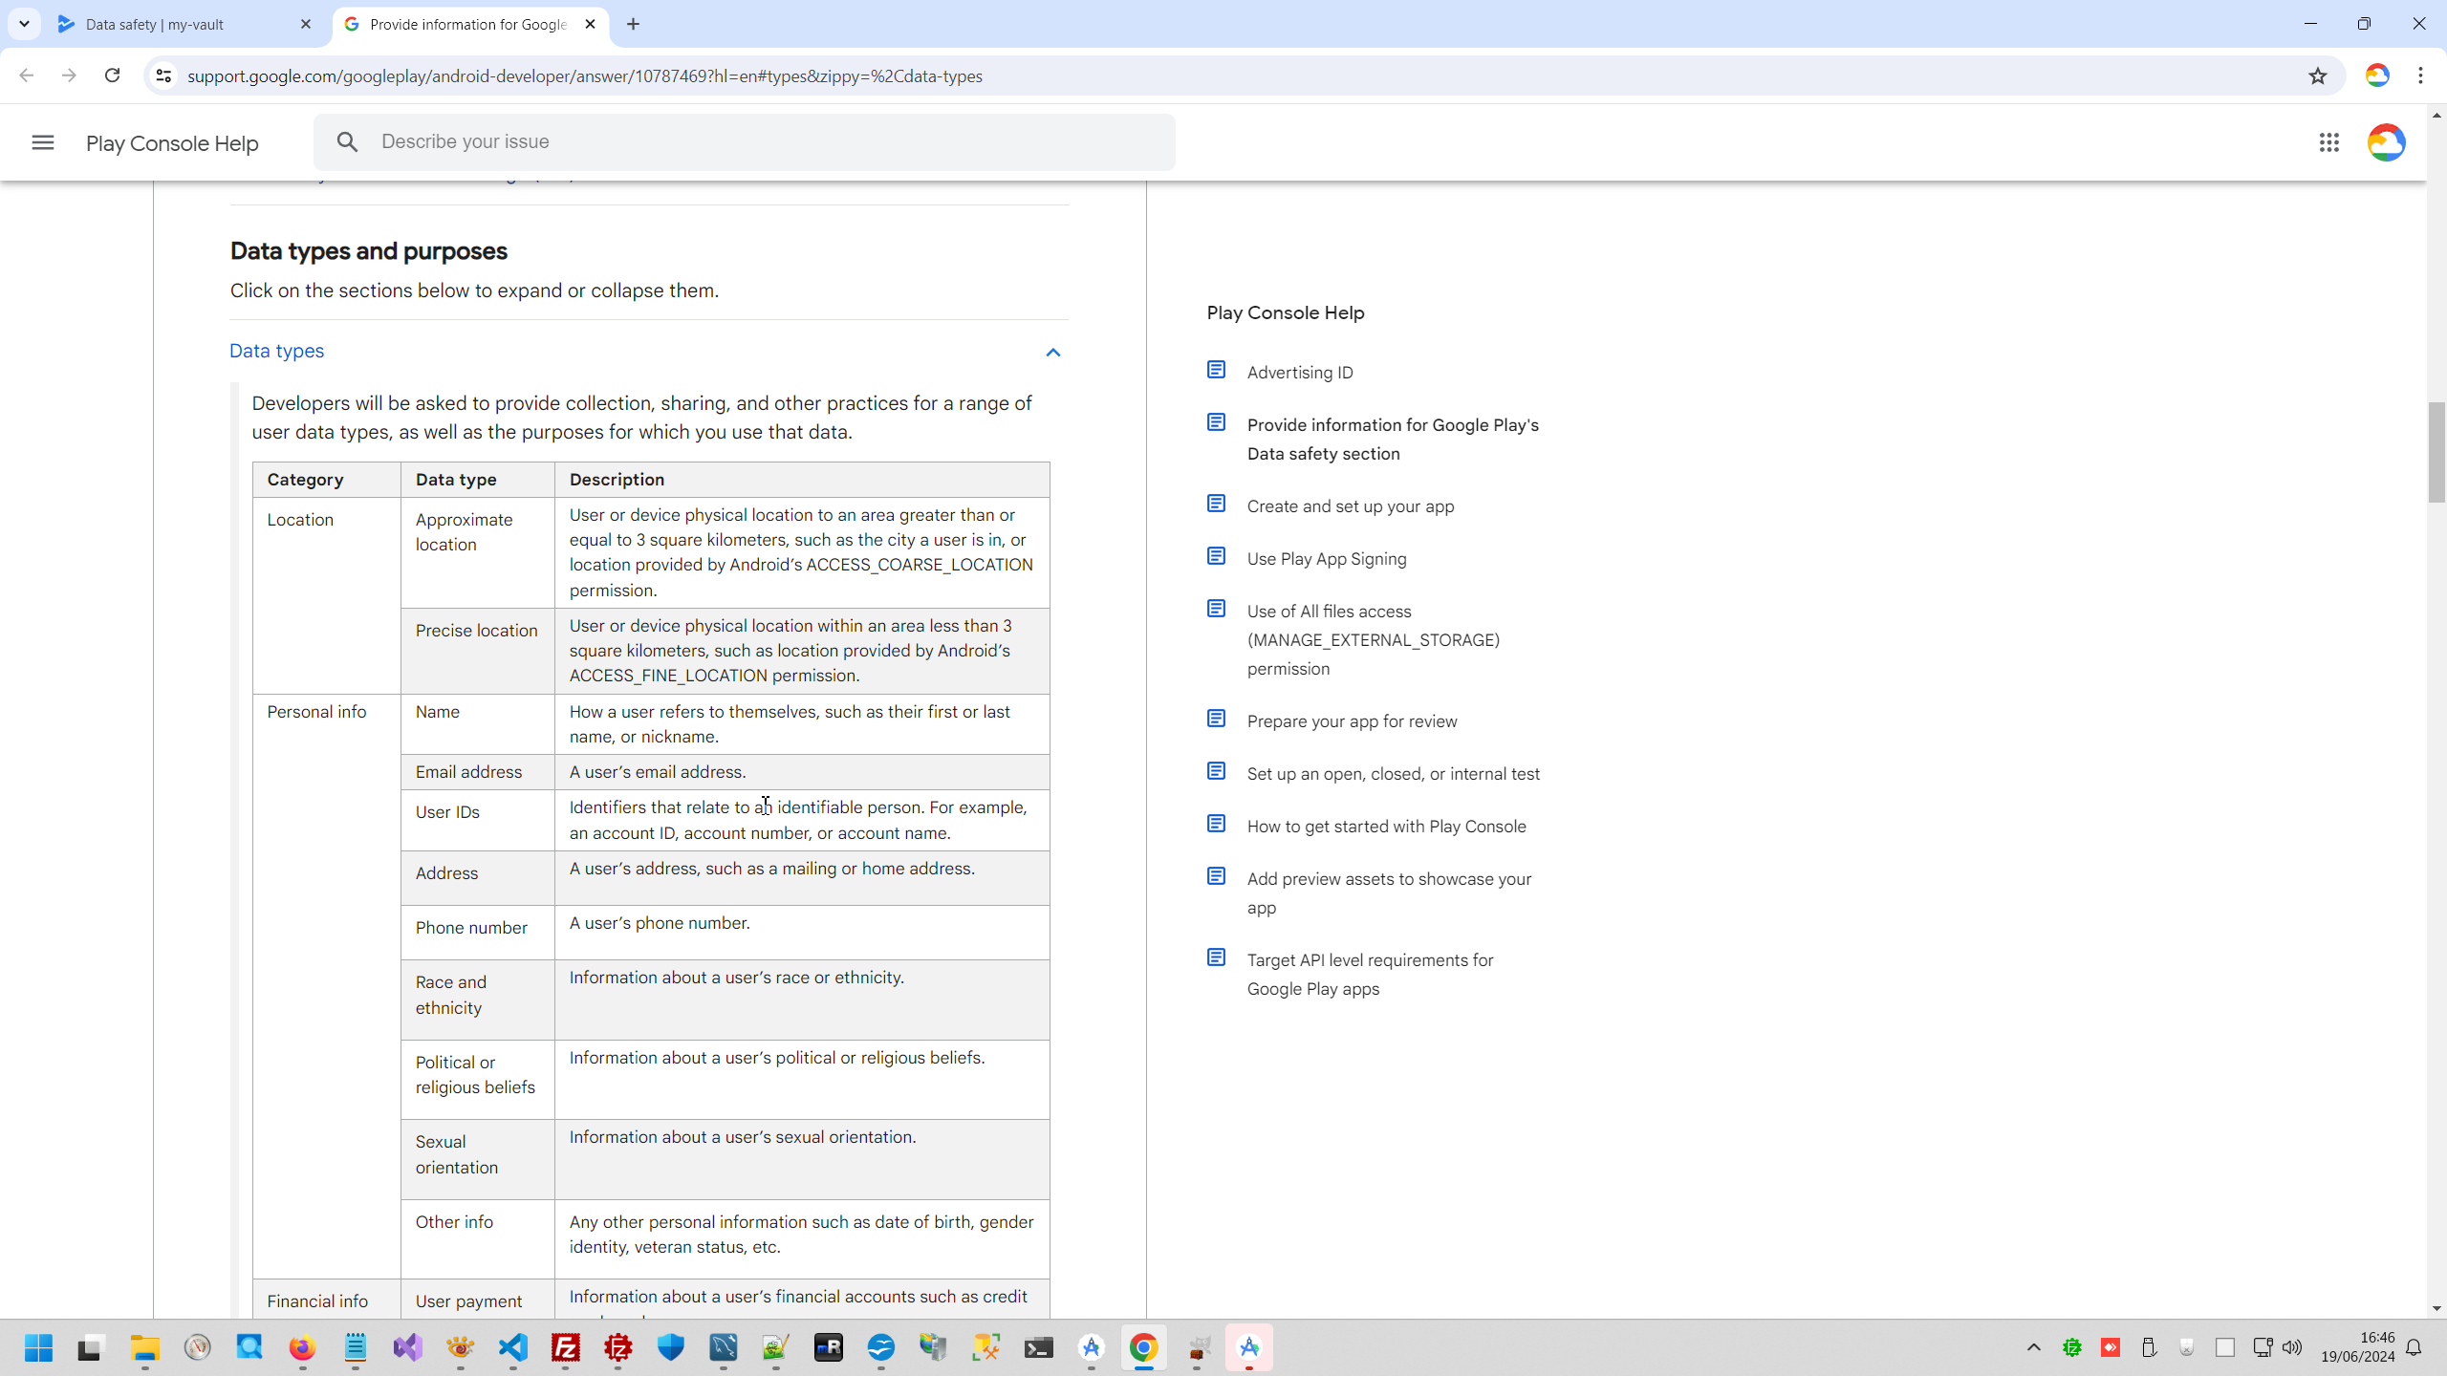
Task: Click the page vertical scrollbar thumb
Action: click(2436, 451)
